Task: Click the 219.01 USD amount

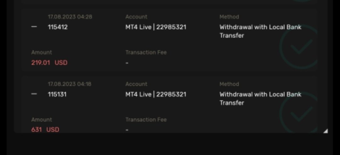Action: [49, 63]
